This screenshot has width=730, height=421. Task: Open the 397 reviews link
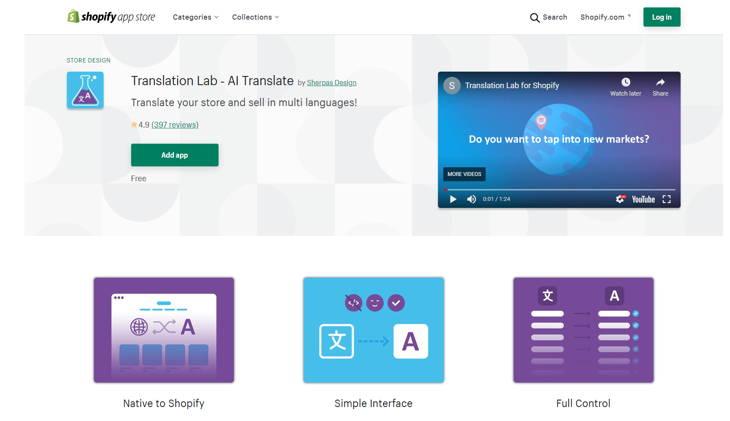175,125
